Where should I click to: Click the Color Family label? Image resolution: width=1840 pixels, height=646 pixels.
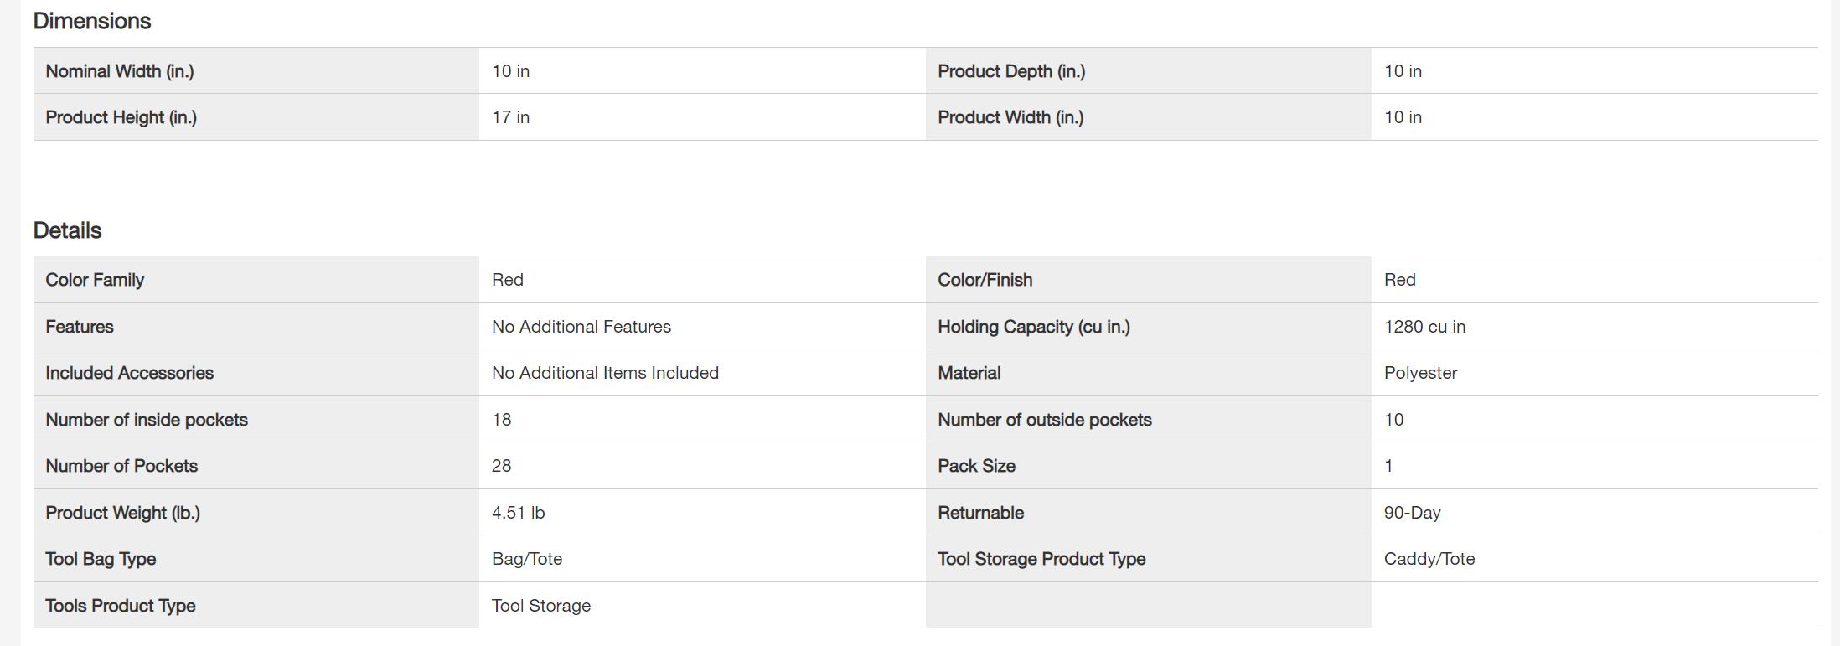(95, 280)
